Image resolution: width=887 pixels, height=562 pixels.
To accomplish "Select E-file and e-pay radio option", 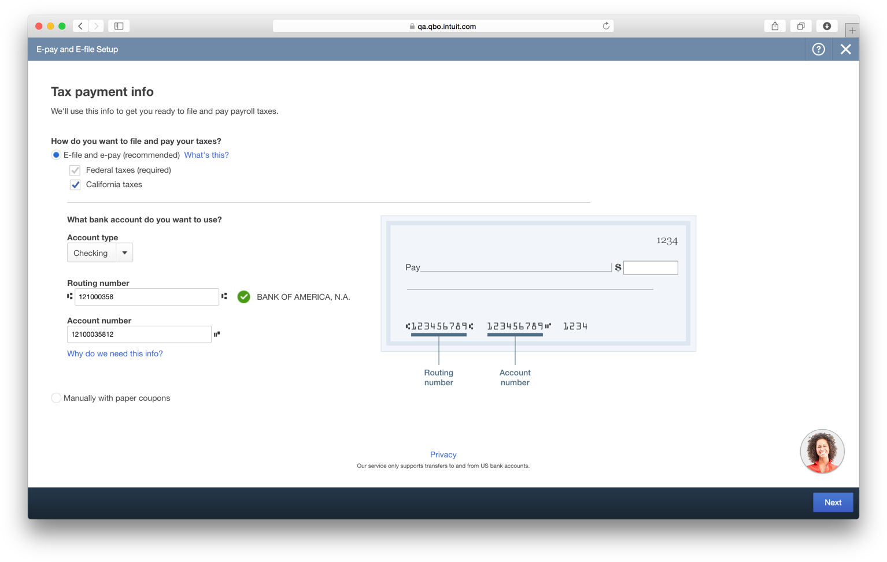I will 56,155.
